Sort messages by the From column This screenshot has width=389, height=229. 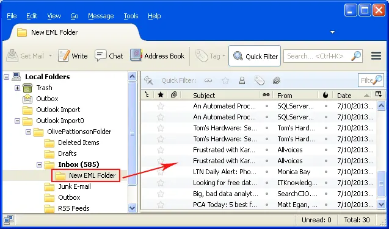tap(296, 95)
